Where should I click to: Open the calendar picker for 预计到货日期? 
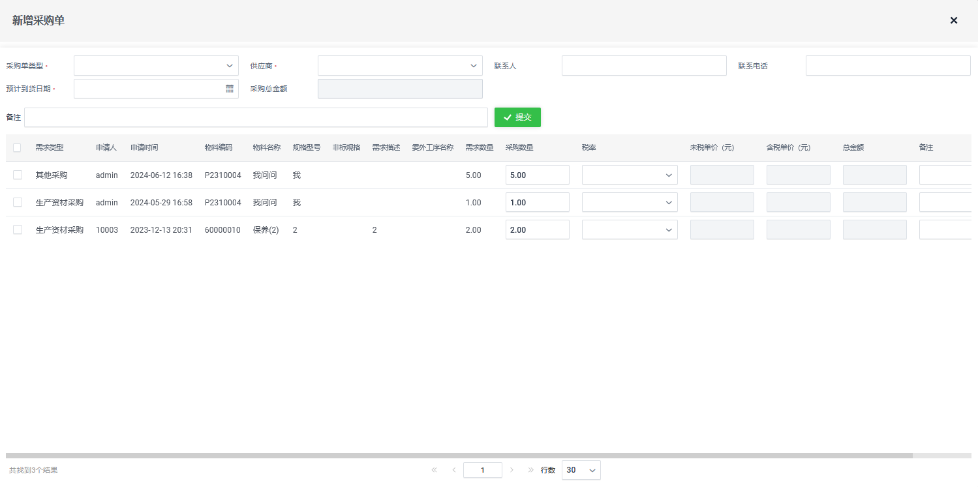point(230,89)
